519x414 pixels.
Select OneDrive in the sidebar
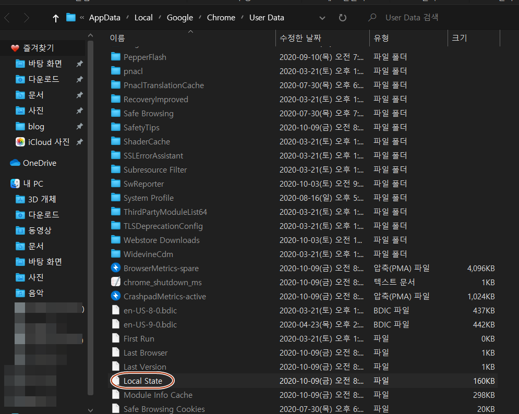(40, 163)
